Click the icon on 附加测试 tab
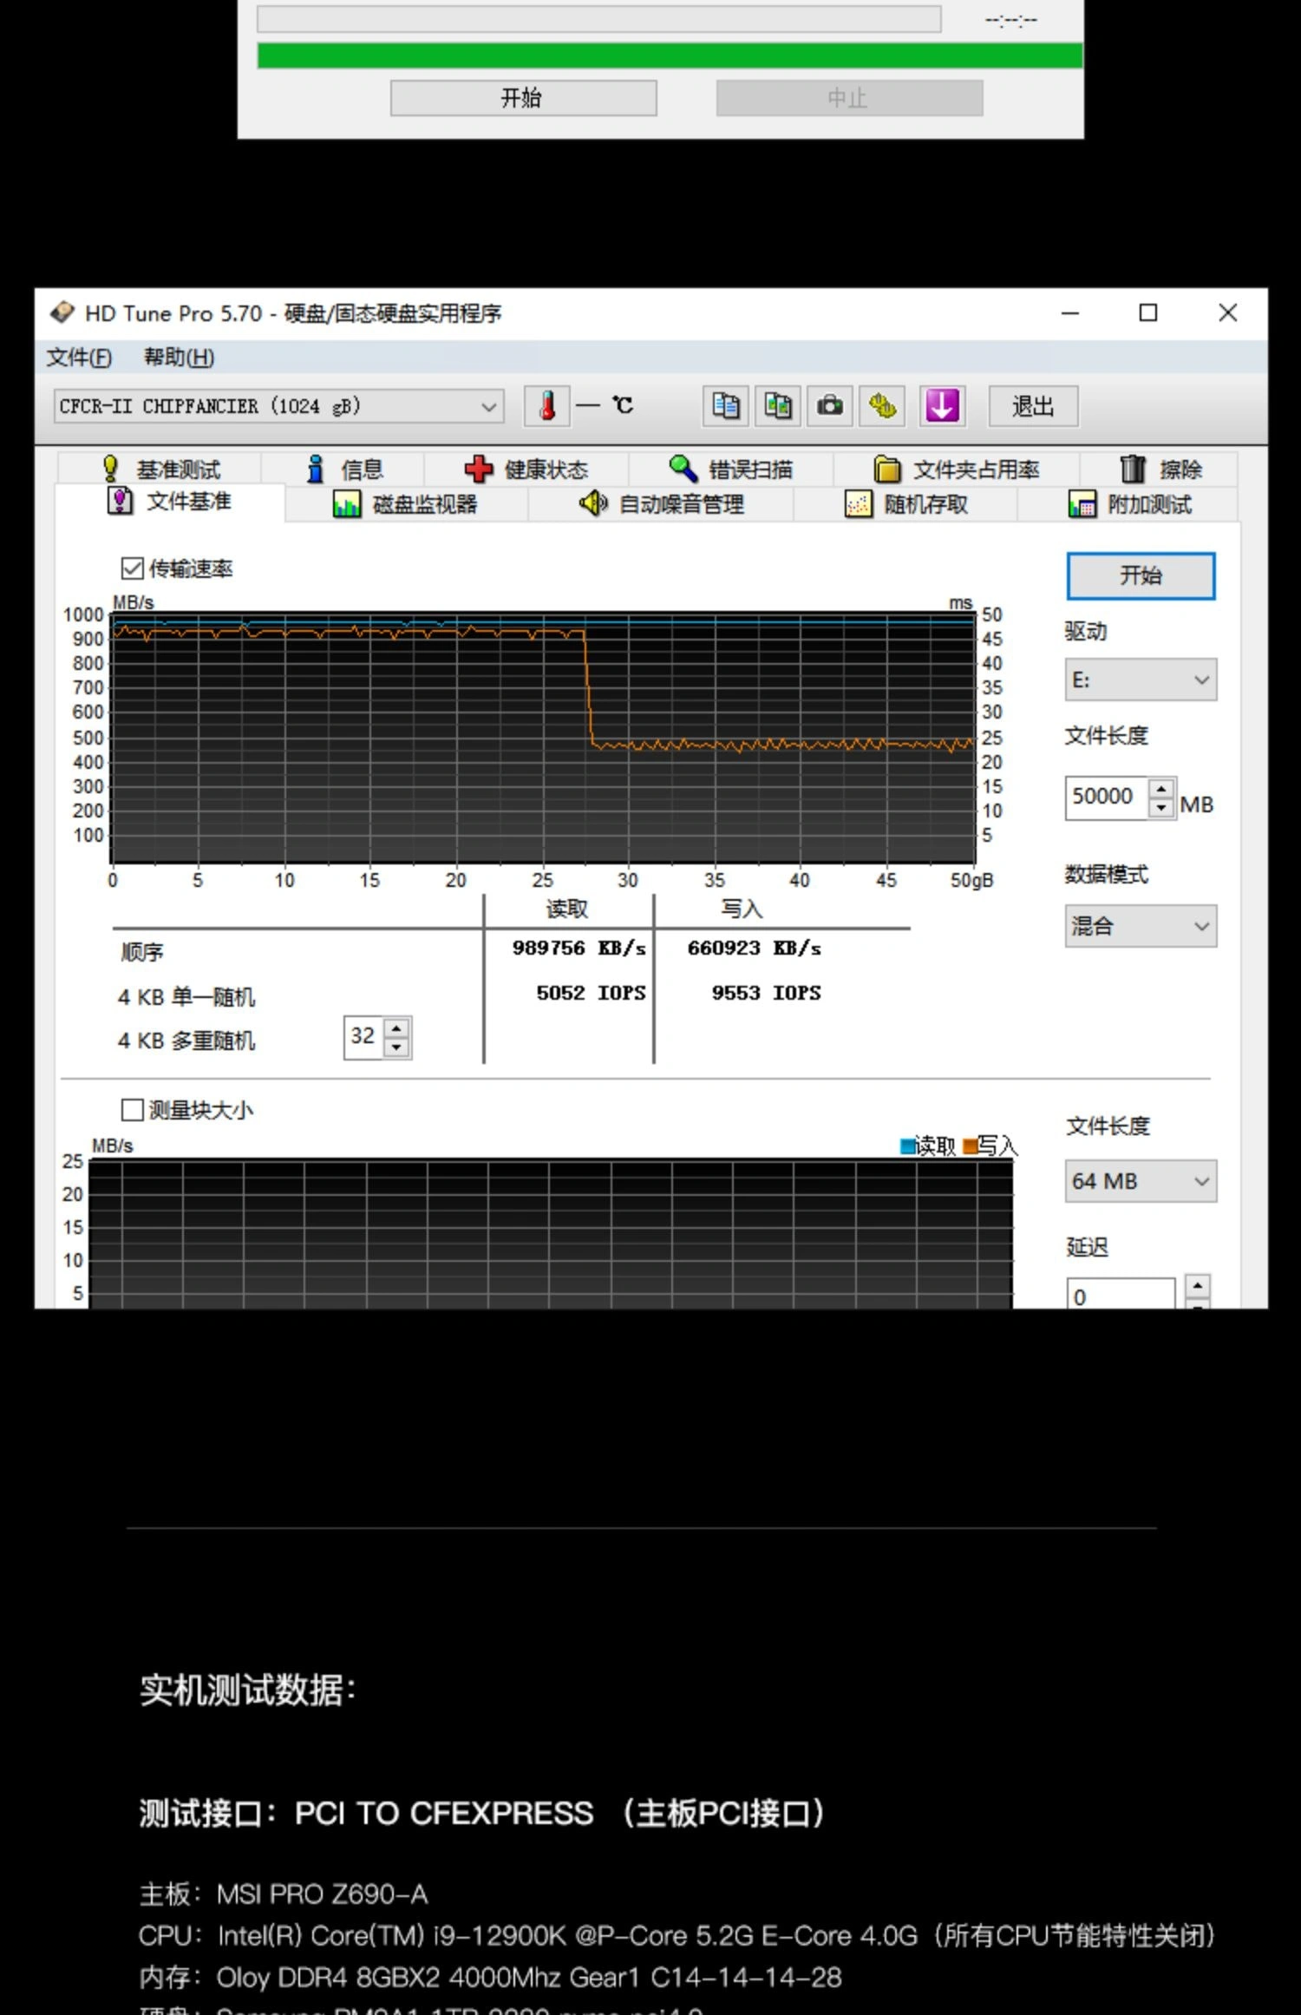 (x=1082, y=504)
